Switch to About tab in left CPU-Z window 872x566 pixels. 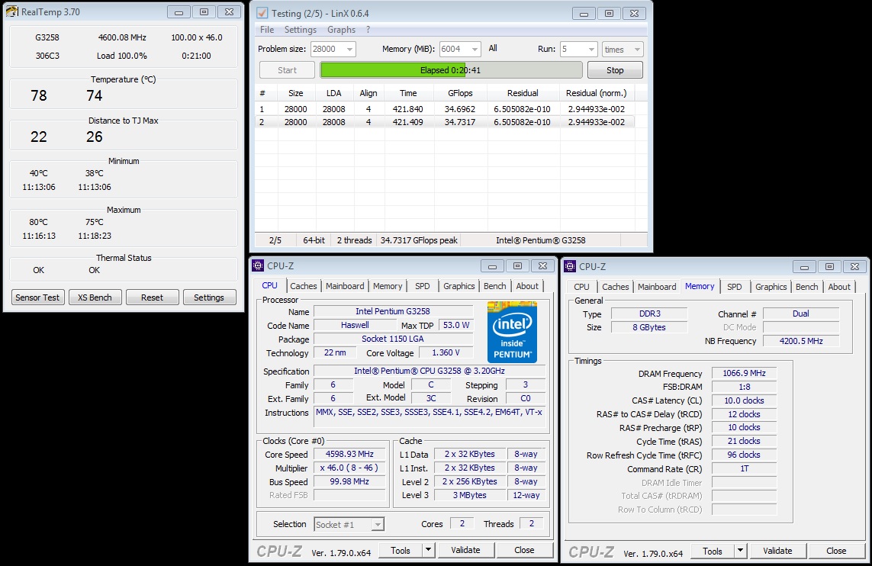click(527, 286)
